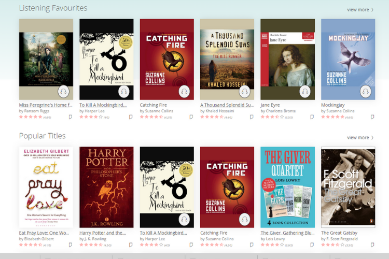Click the bookmark icon below Jane Eyre

point(312,117)
